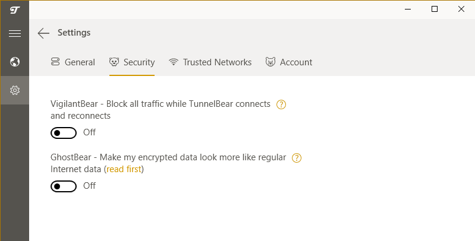Click the Settings page heading
This screenshot has width=475, height=241.
(x=74, y=33)
